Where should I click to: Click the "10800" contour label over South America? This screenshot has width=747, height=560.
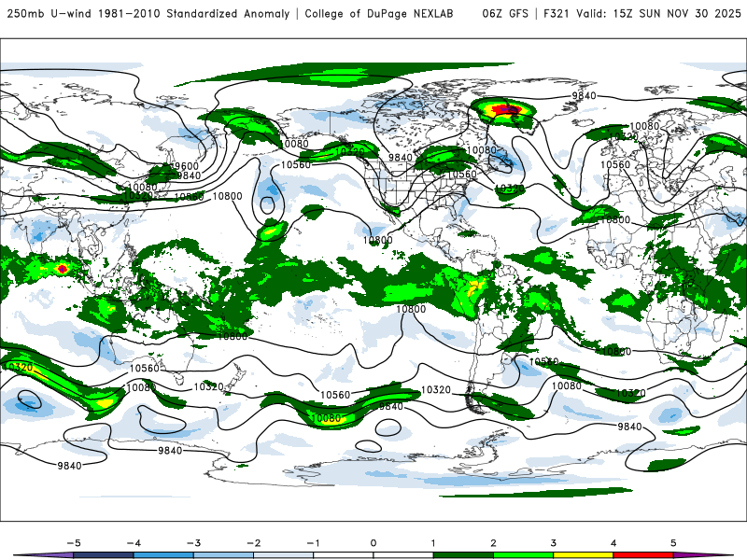tap(411, 309)
